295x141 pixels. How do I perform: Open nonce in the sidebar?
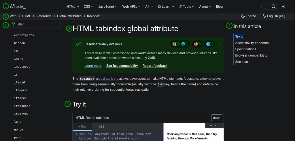tap(18, 130)
